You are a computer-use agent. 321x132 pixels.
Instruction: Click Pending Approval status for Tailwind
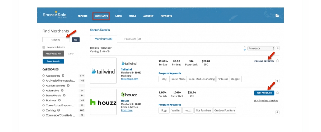pos(264,61)
